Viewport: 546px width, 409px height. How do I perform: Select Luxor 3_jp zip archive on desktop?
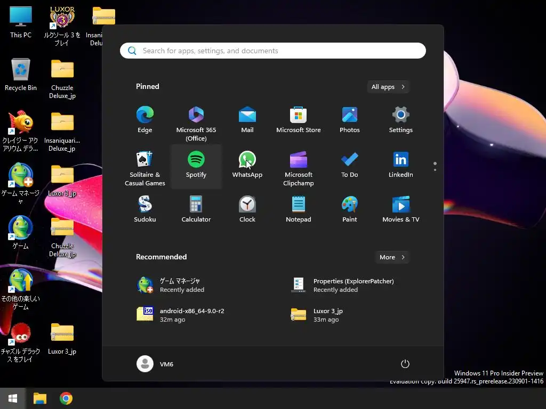62,338
